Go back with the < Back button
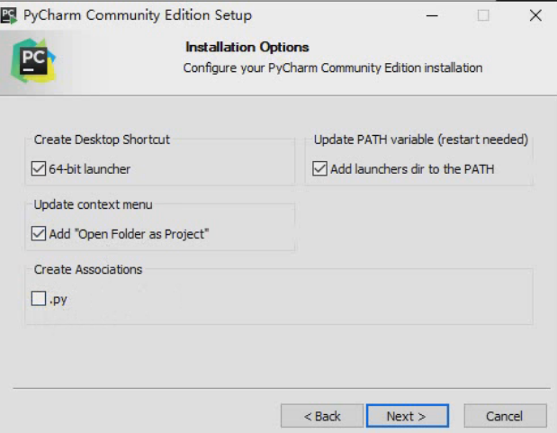The image size is (557, 433). point(322,416)
